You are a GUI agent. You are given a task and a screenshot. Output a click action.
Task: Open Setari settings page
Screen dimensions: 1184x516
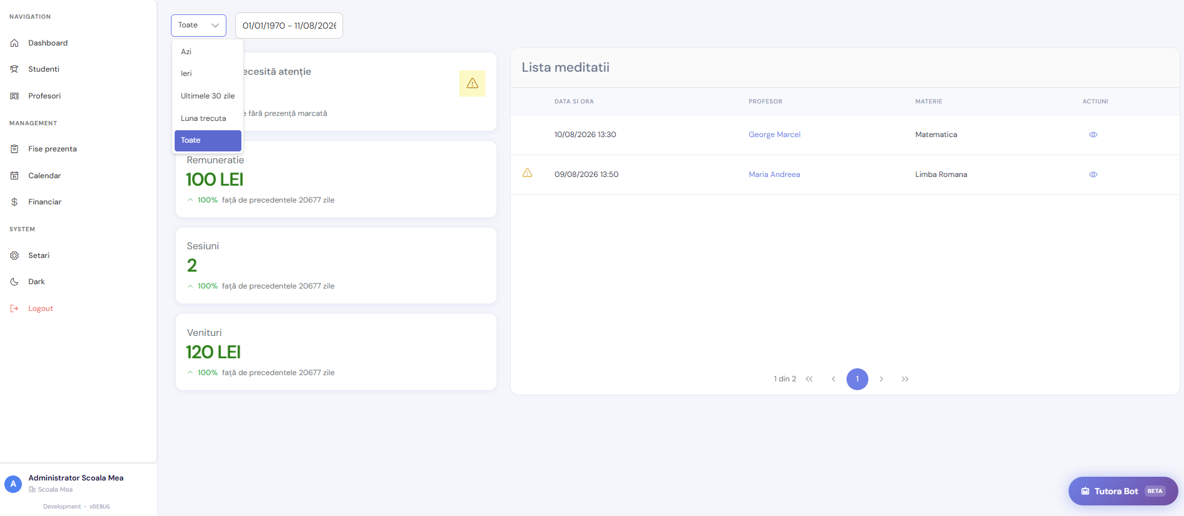39,256
